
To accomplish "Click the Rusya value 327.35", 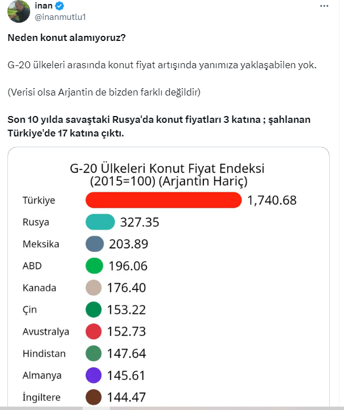I will pos(140,222).
